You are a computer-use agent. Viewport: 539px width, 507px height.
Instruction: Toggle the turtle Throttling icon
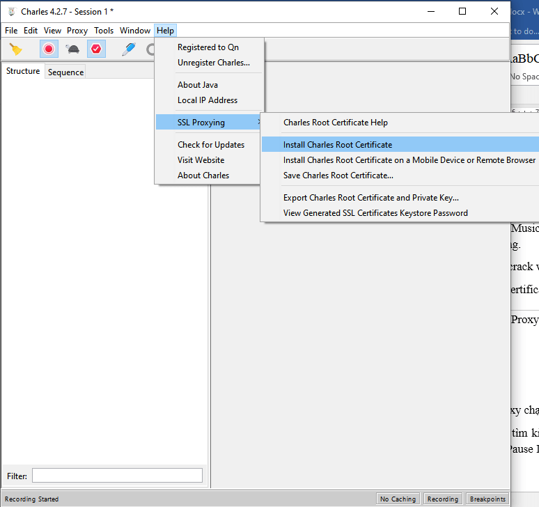72,49
